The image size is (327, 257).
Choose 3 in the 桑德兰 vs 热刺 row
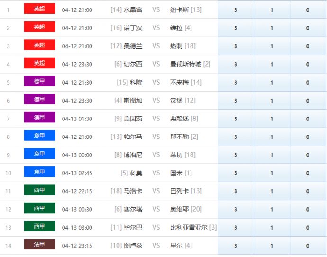236,46
